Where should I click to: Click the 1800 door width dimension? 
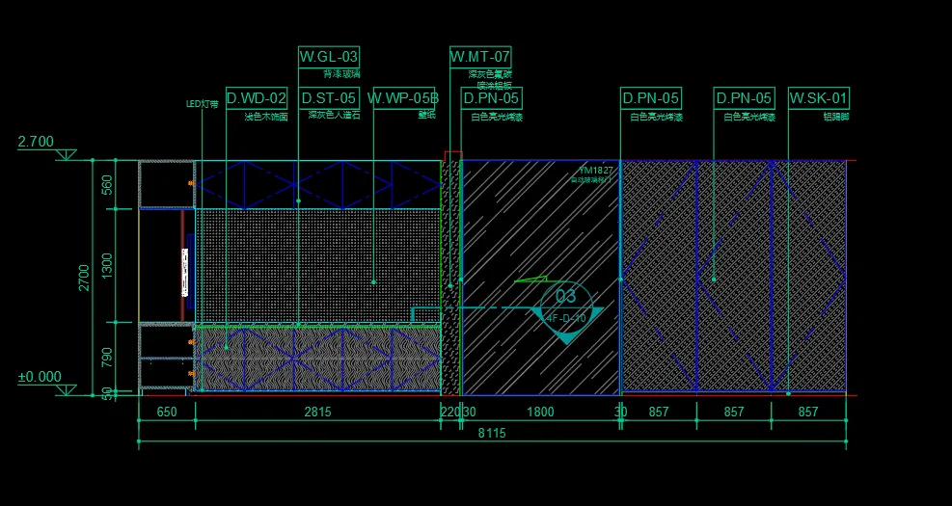tap(540, 412)
